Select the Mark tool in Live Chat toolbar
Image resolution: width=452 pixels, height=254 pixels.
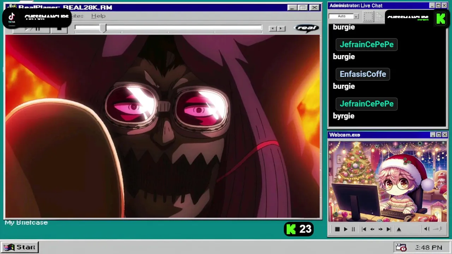tap(368, 17)
